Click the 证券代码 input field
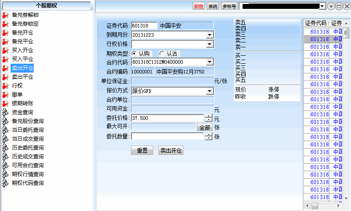 pos(144,26)
